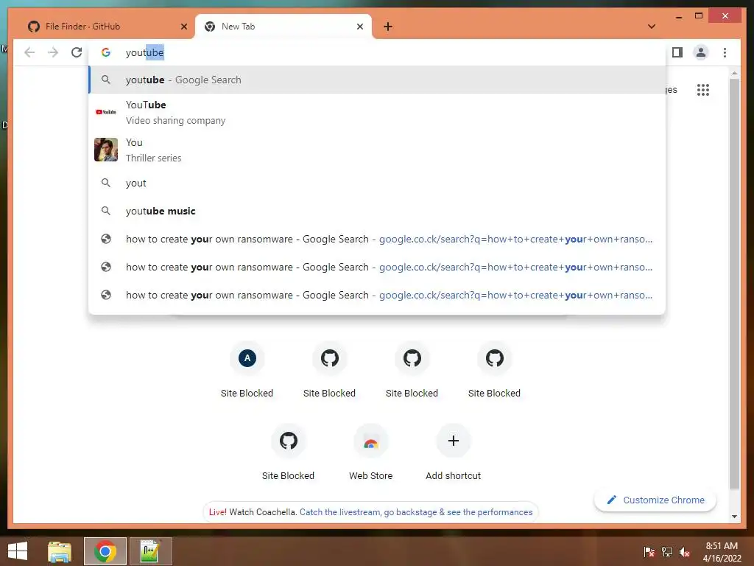Click scrollbar up arrow
The height and width of the screenshot is (566, 754).
click(x=734, y=73)
